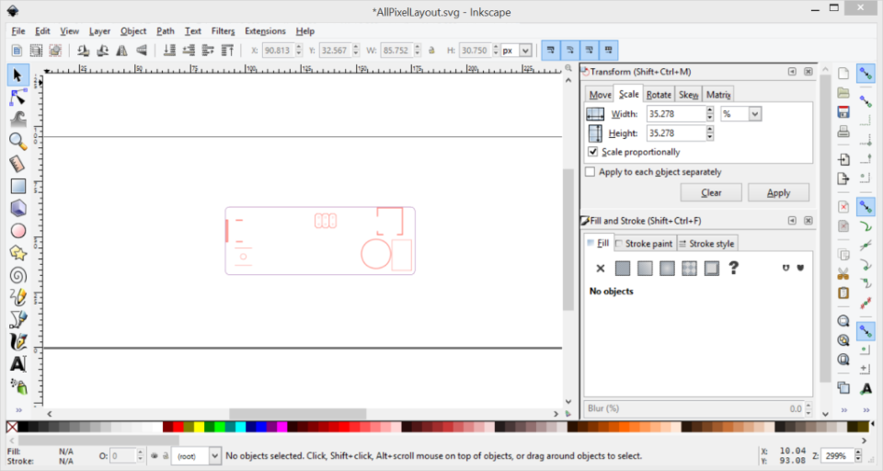
Task: Toggle width/height lock icon
Action: 432,51
